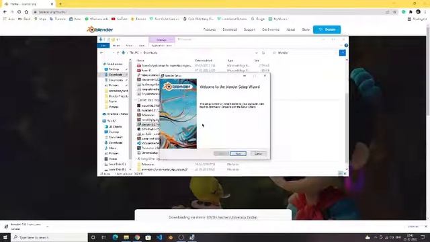Collapse the 'A long time ago' file group
The height and width of the screenshot is (242, 430).
click(x=136, y=159)
